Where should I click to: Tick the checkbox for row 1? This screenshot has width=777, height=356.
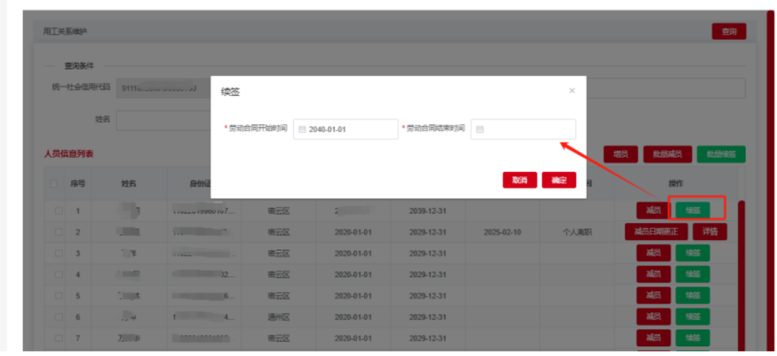(x=59, y=211)
